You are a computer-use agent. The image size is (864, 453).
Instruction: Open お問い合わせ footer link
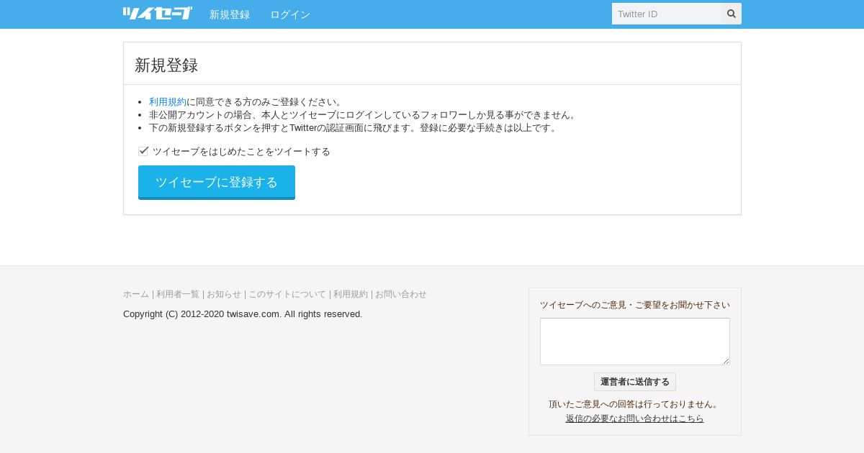401,294
